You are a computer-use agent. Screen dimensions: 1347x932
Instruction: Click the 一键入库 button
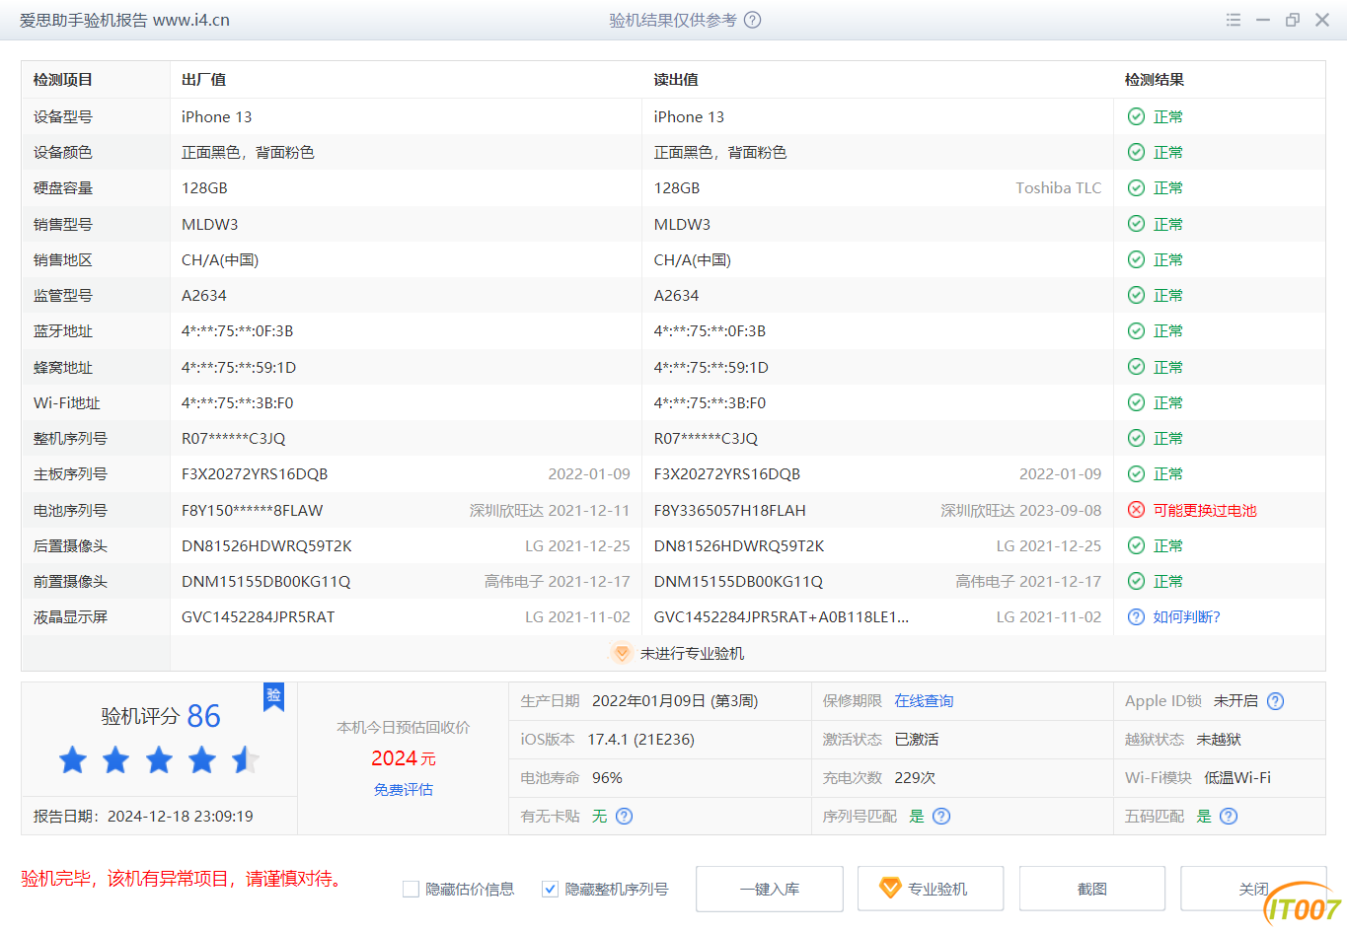pos(770,889)
